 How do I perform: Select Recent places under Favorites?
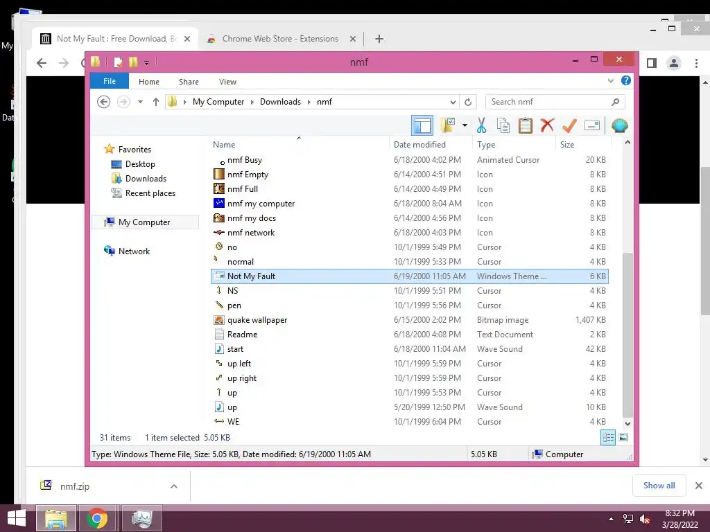[150, 193]
